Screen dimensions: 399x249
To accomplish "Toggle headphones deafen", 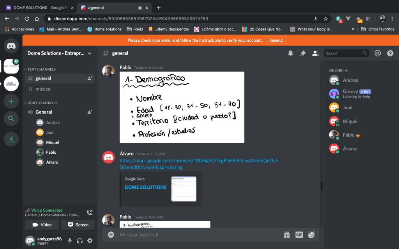I will coord(80,241).
